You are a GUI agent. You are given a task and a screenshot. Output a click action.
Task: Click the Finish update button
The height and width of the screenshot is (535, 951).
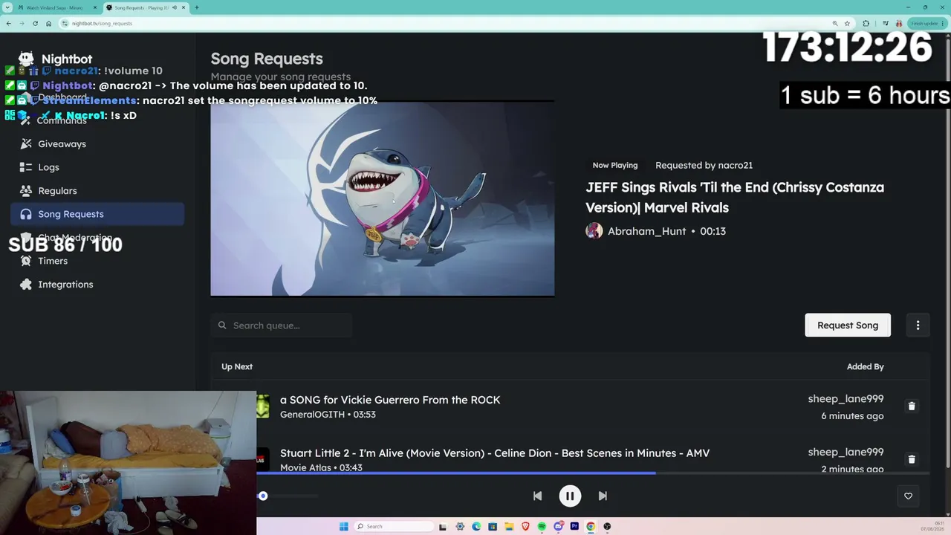click(926, 23)
